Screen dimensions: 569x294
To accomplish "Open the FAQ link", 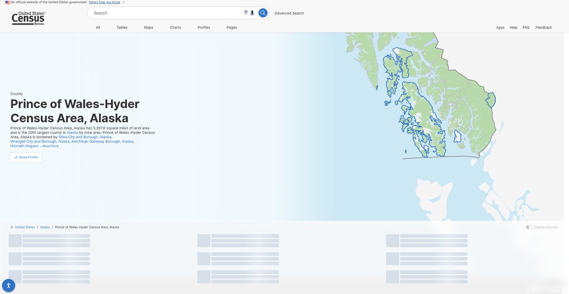I will click(x=526, y=28).
